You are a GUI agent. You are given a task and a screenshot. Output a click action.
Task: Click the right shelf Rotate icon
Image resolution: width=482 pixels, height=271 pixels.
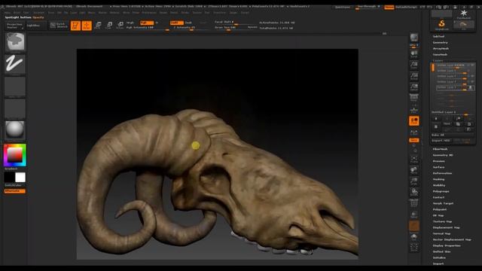click(414, 192)
